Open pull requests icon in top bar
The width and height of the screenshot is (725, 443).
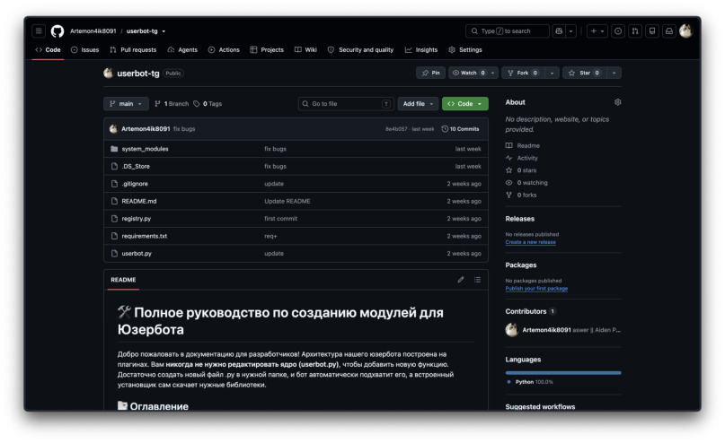(635, 30)
